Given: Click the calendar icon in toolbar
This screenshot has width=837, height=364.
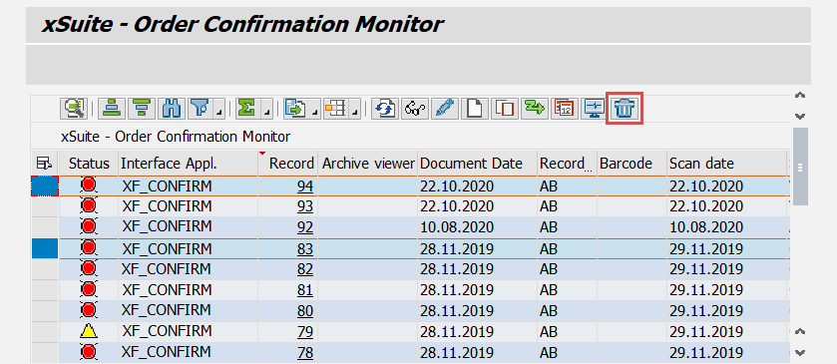Looking at the screenshot, I should point(565,109).
